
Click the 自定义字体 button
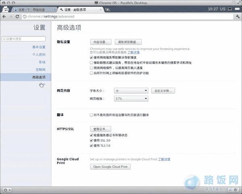pyautogui.click(x=163, y=91)
